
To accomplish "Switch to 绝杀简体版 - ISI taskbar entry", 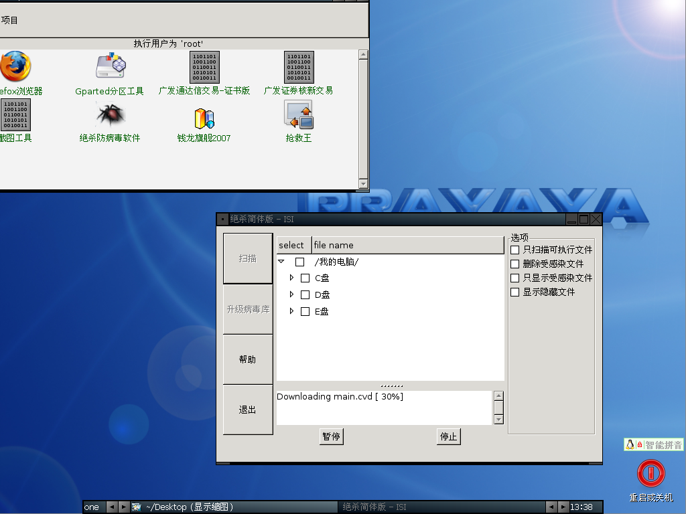I will pos(442,507).
